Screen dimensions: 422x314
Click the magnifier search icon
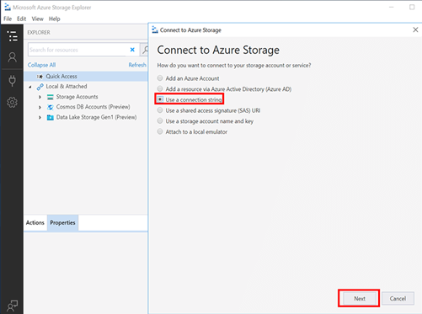145,50
